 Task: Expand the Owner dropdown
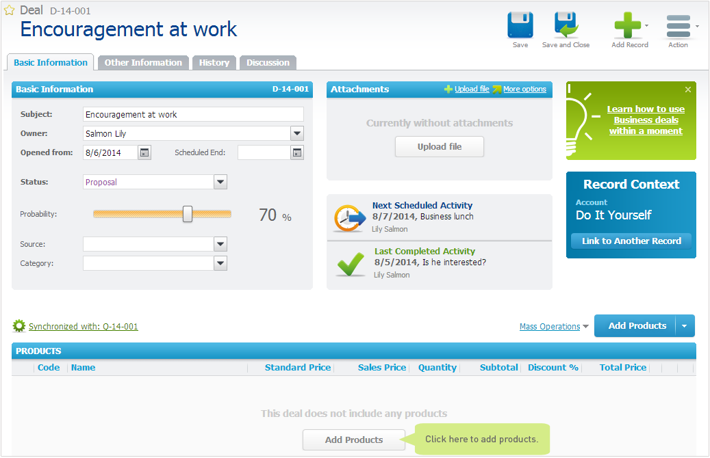pyautogui.click(x=297, y=133)
